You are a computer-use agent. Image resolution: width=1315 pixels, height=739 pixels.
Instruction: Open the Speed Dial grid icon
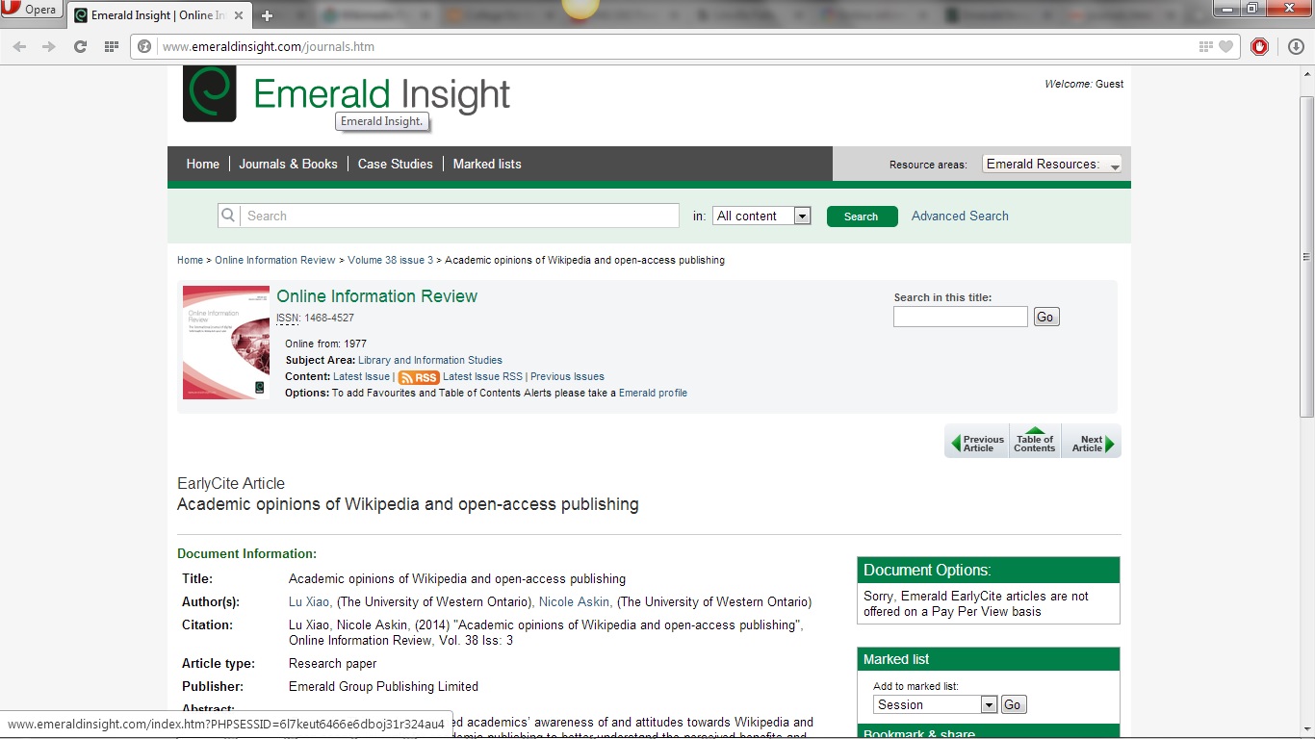point(111,46)
